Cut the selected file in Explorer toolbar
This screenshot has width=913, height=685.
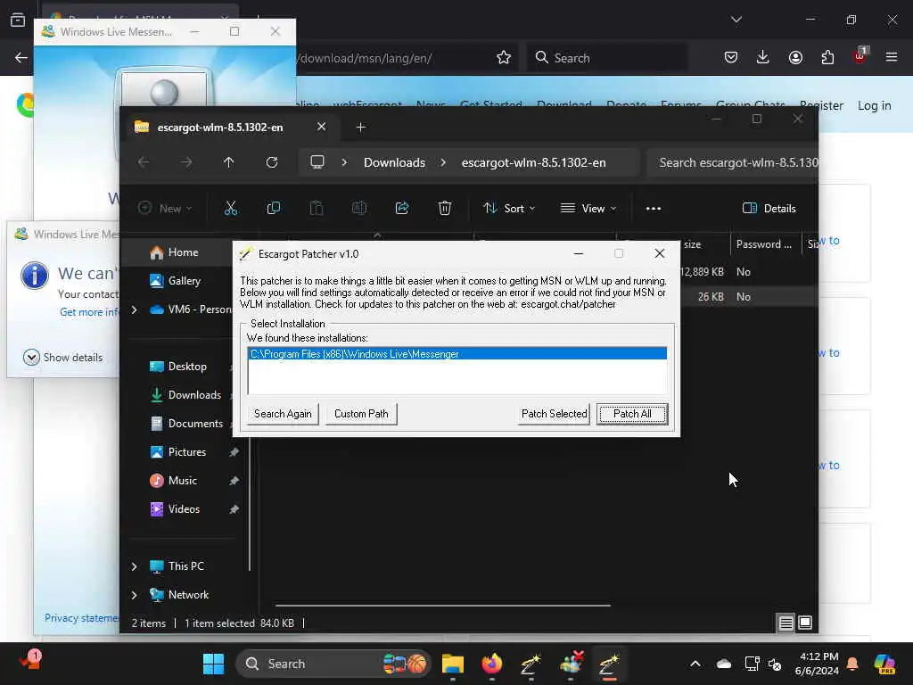231,208
